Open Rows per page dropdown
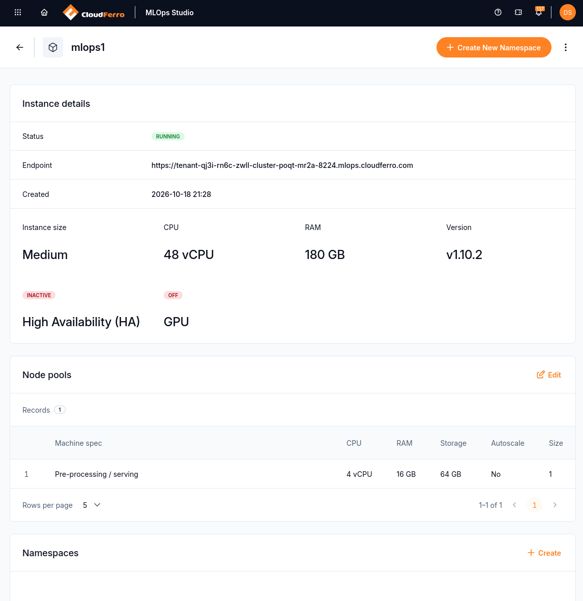The image size is (583, 601). pos(92,505)
